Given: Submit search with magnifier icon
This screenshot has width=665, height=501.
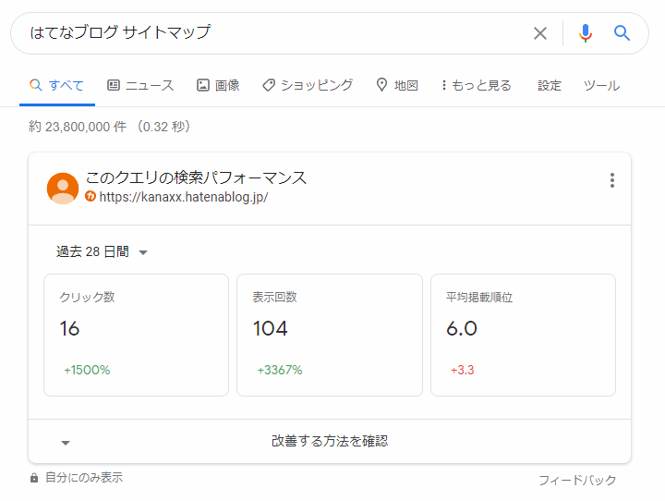Looking at the screenshot, I should coord(622,32).
